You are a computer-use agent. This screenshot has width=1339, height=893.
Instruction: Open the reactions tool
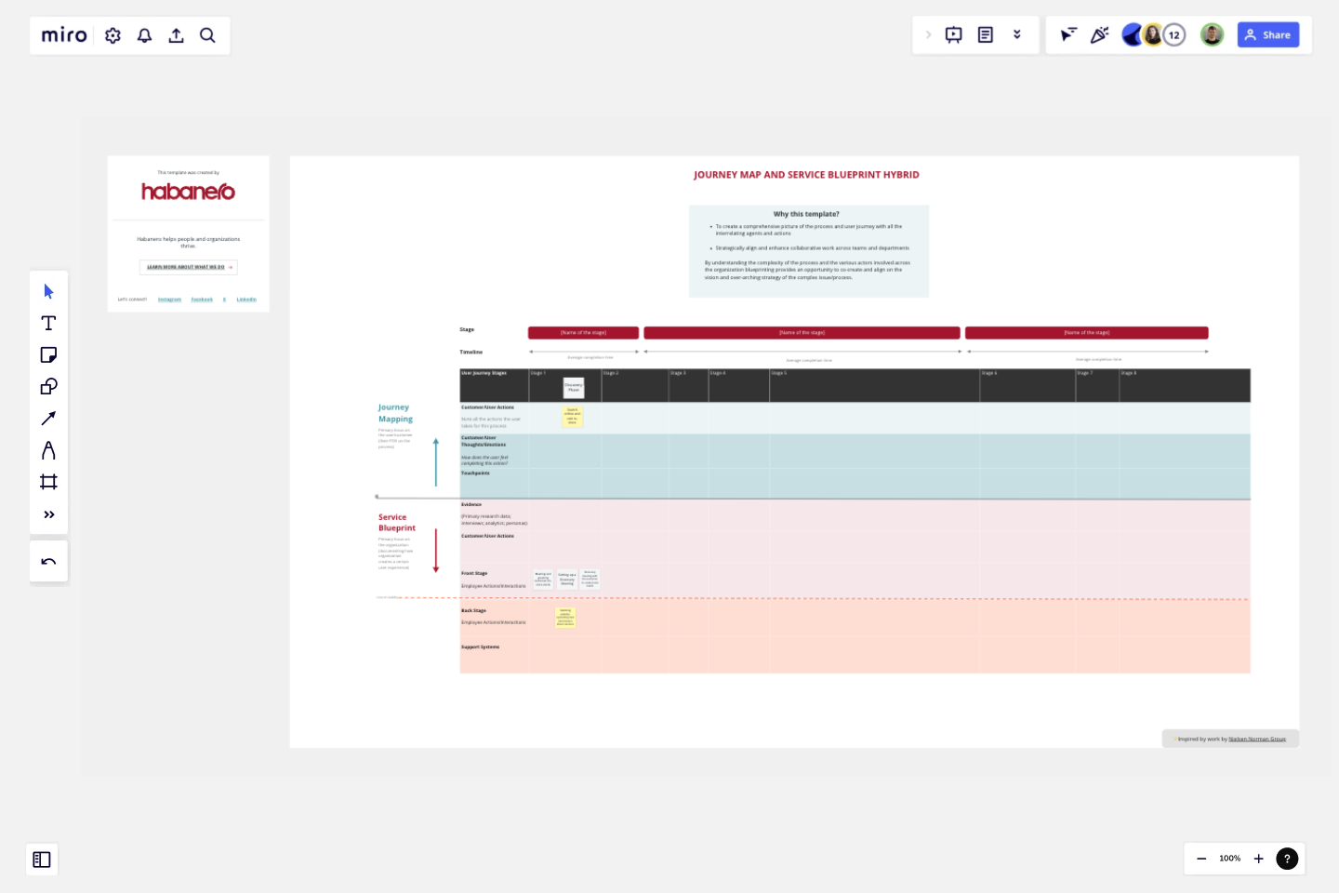(x=1099, y=34)
